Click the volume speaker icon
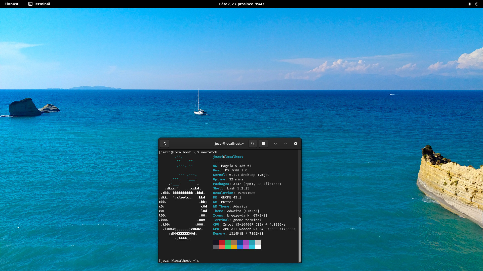Viewport: 483px width, 271px height. (x=469, y=4)
